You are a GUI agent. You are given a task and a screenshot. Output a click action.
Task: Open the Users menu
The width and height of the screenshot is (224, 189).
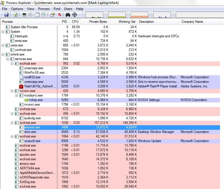coord(68,9)
